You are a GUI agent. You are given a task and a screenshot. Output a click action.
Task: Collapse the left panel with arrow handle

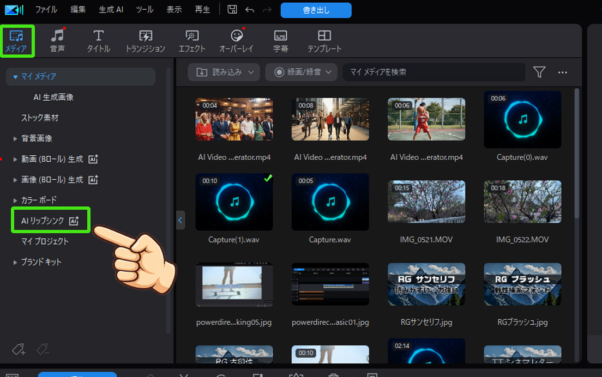click(180, 220)
